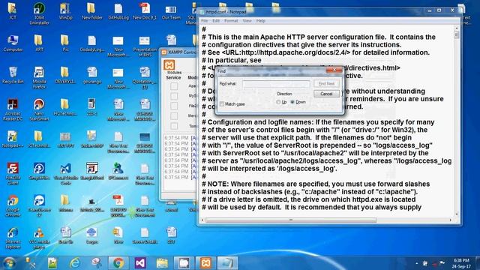The image size is (480, 270).
Task: Select the WinZip desktop icon
Action: [65, 12]
